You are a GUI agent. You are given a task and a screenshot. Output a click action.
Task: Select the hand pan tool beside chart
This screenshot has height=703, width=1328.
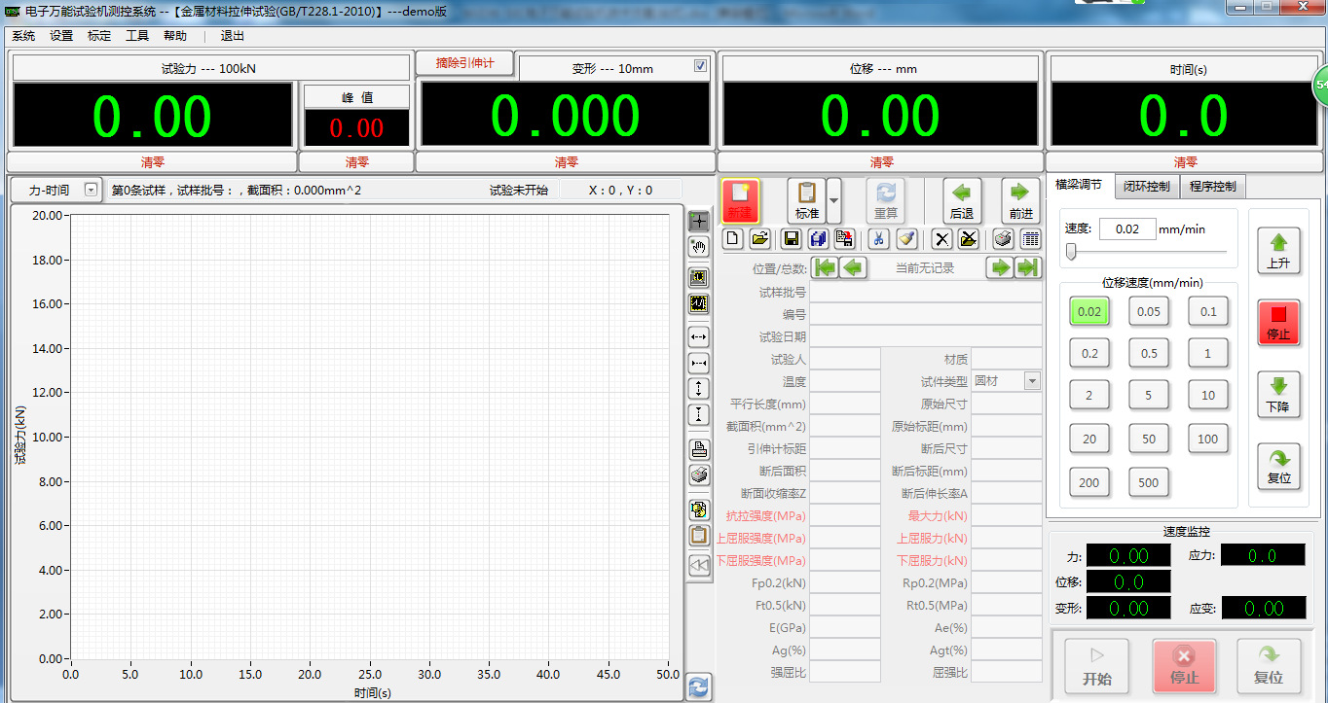click(x=699, y=247)
